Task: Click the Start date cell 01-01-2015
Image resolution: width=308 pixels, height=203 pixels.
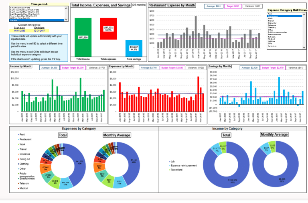Action: pyautogui.click(x=20, y=30)
